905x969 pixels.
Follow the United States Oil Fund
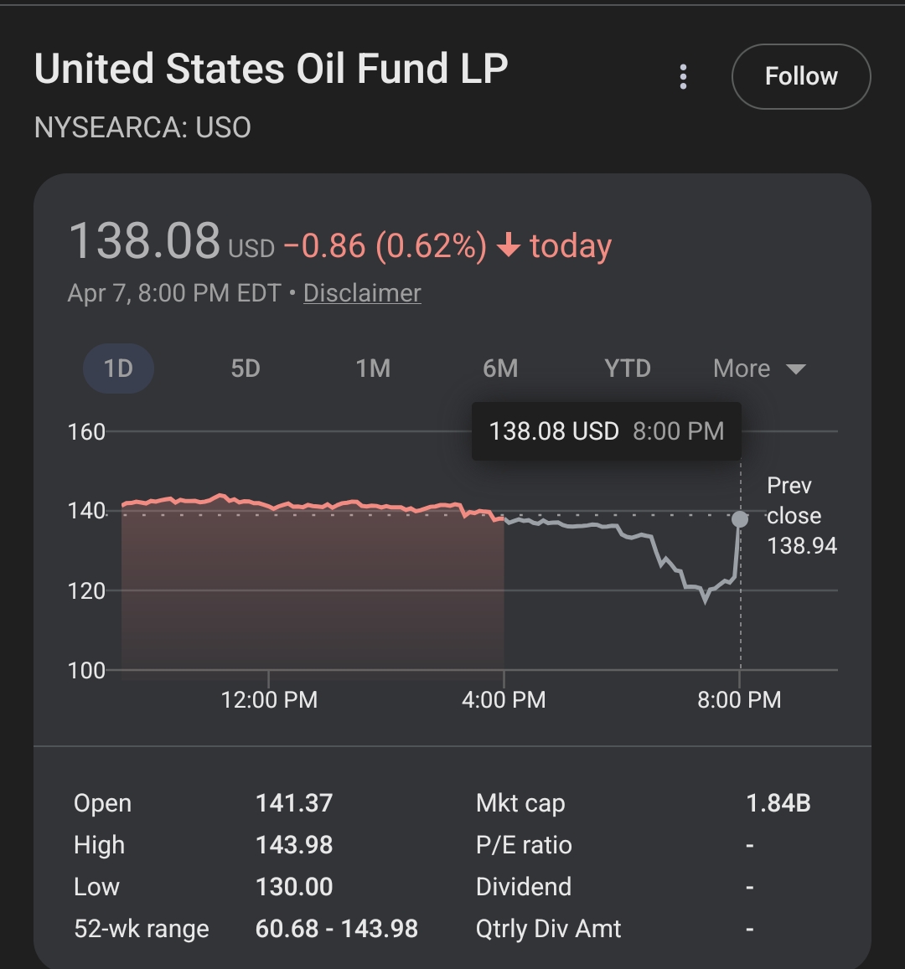click(x=801, y=76)
